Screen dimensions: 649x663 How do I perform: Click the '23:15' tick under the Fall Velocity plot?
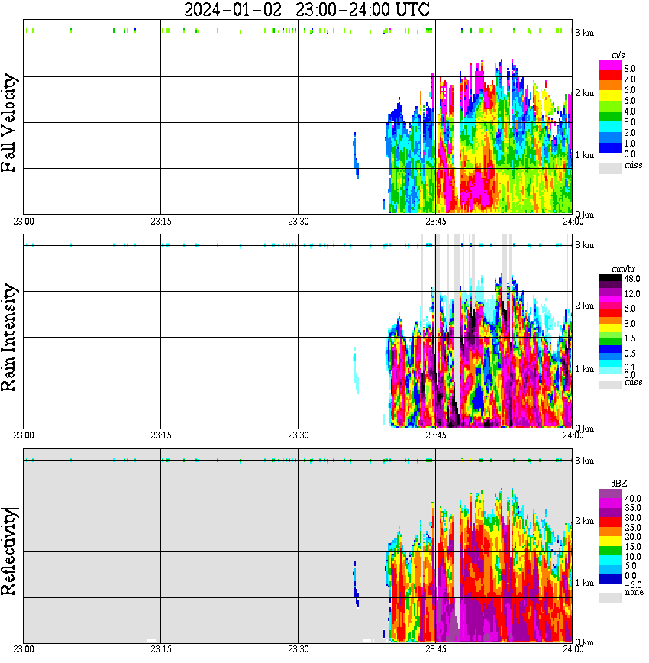coord(160,222)
